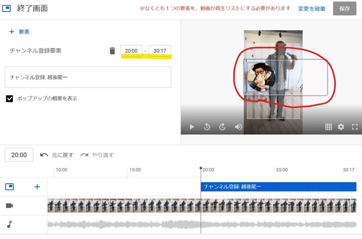Image resolution: width=362 pixels, height=239 pixels.
Task: Click 元に戻す undo button
Action: 57,155
